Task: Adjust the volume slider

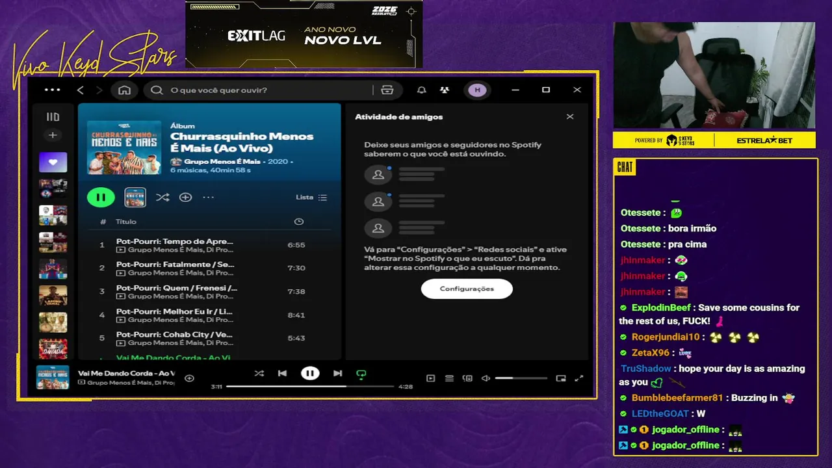Action: 521,378
